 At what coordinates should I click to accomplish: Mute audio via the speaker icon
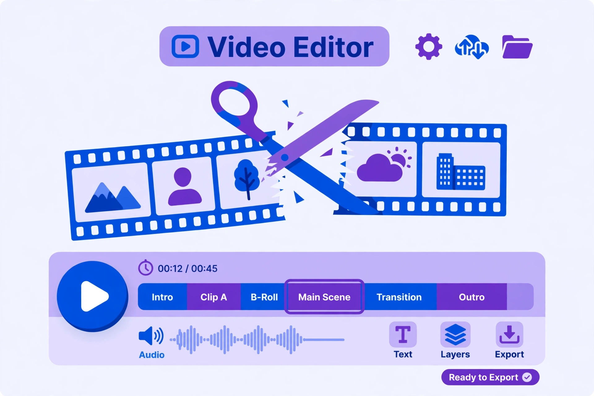pyautogui.click(x=151, y=336)
